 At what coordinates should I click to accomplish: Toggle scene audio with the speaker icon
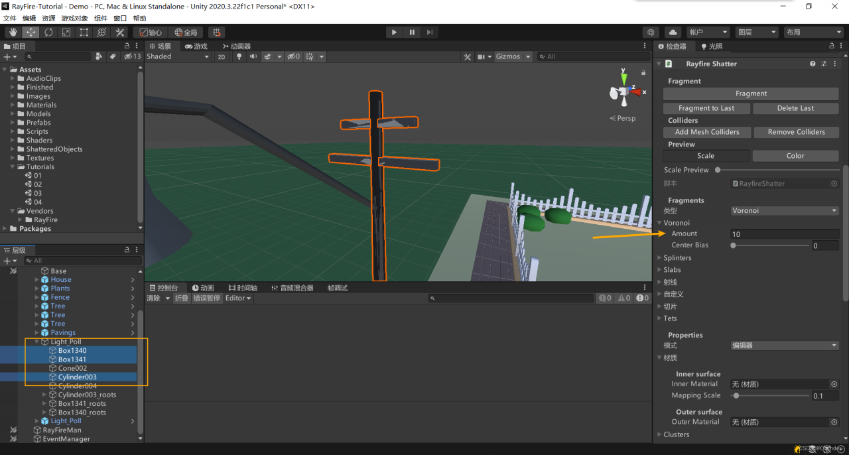(253, 57)
